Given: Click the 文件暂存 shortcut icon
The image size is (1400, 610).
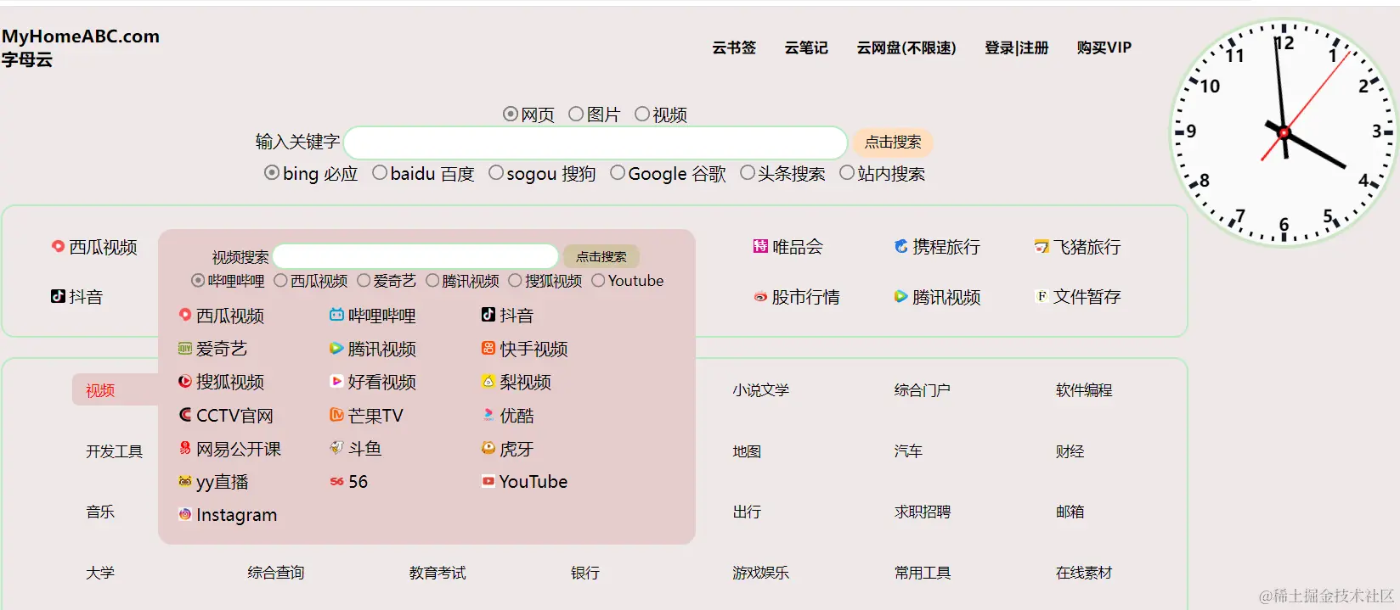Looking at the screenshot, I should coord(1042,296).
